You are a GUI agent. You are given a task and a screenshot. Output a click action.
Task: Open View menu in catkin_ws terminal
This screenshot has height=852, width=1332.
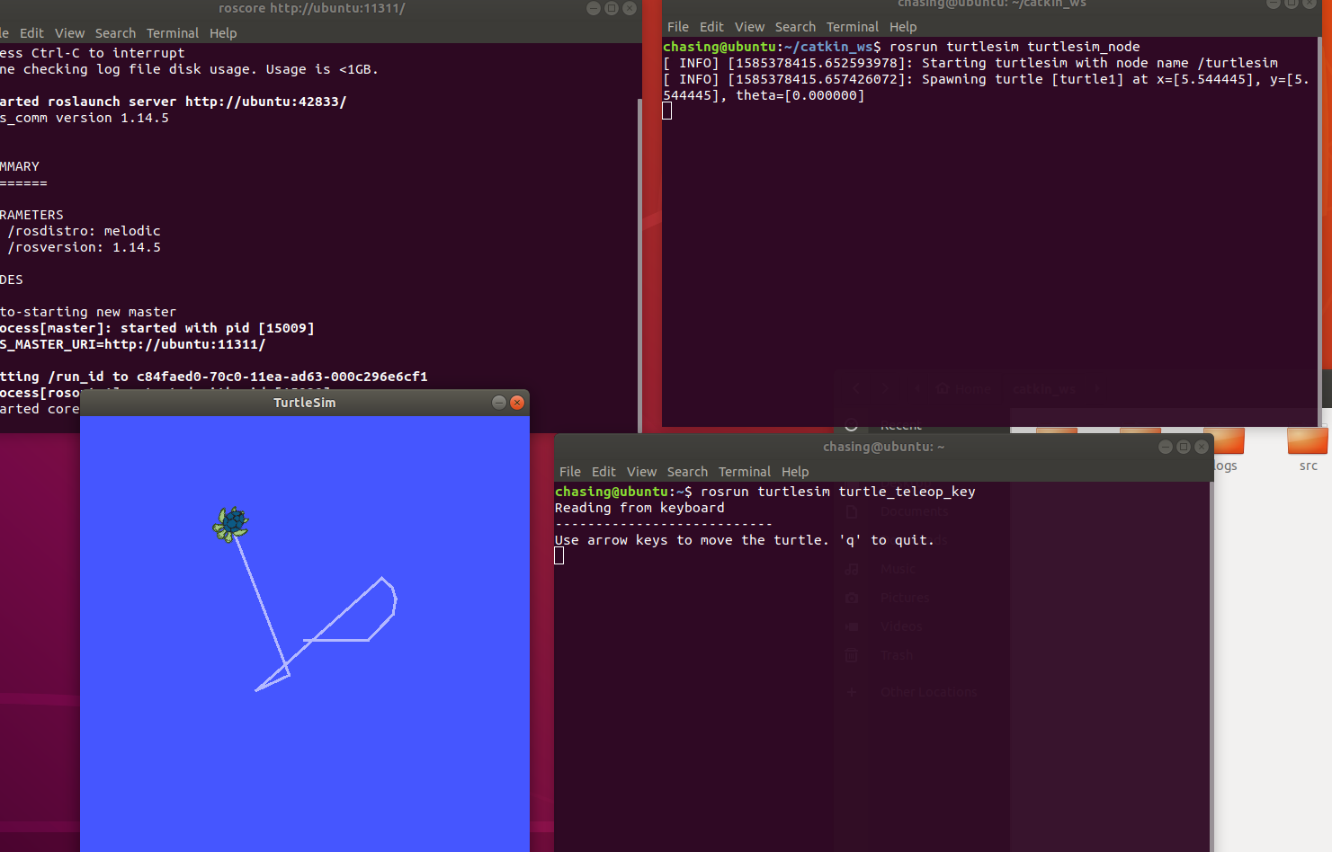point(749,27)
